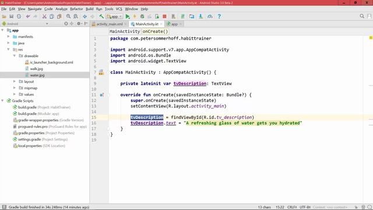Undo with the toolbar arrow icon
373x210 pixels.
[x=28, y=16]
